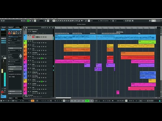162x121 pixels.
Task: Expand the MIDI Inserts inspector section
Action: click(15, 91)
